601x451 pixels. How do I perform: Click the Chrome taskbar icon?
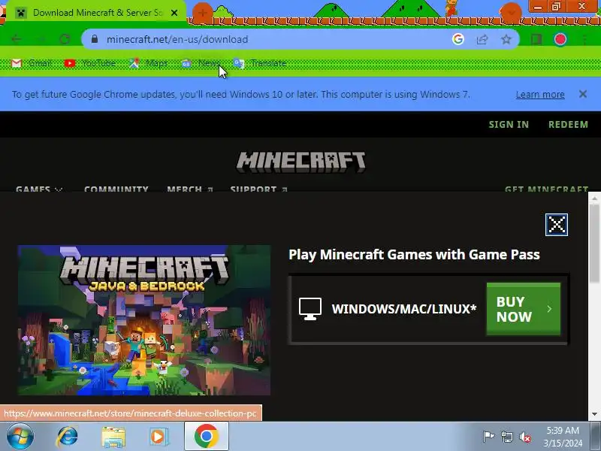207,437
